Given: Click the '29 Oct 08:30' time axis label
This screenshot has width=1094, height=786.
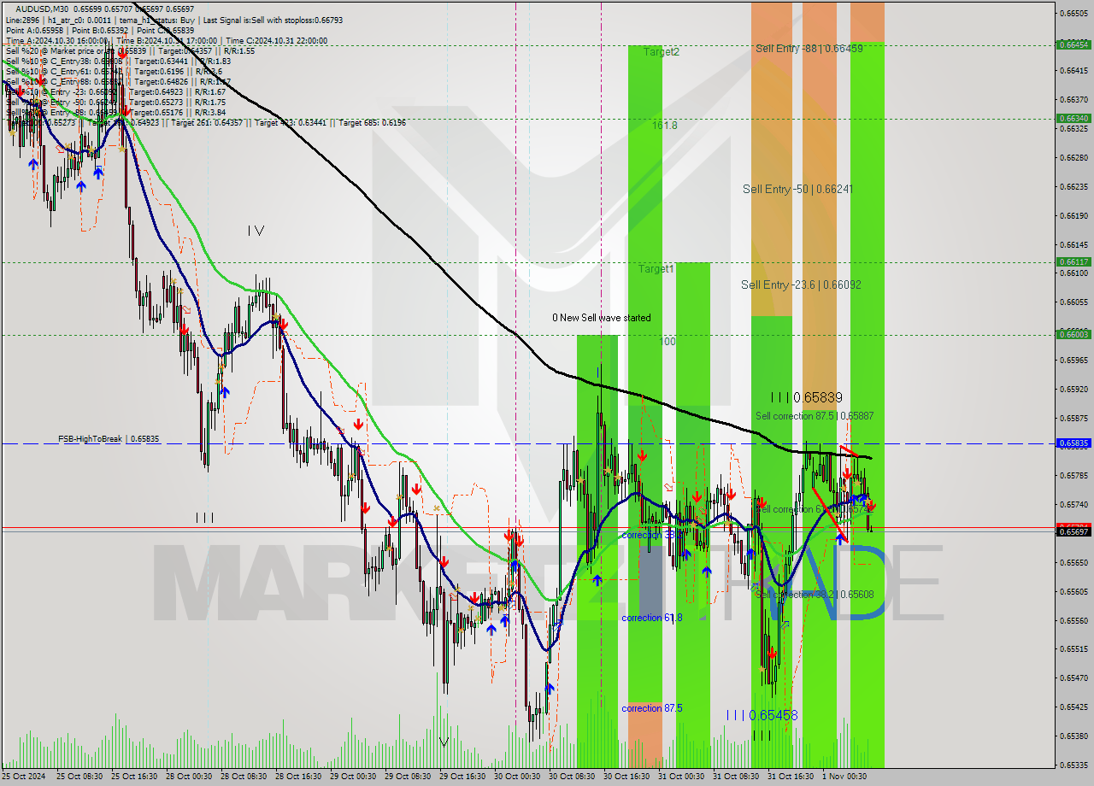Looking at the screenshot, I should tap(409, 776).
